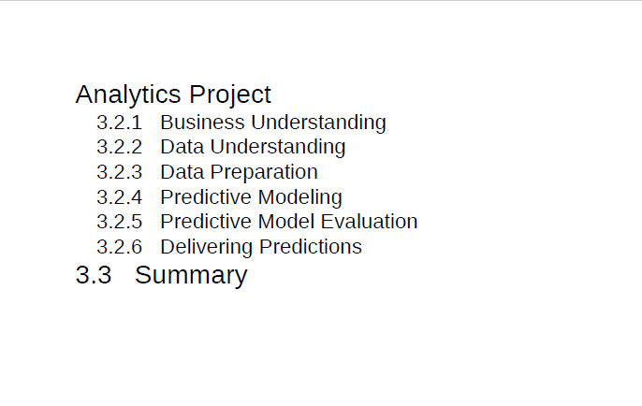Click the Summary heading text
This screenshot has width=642, height=406.
[x=191, y=275]
